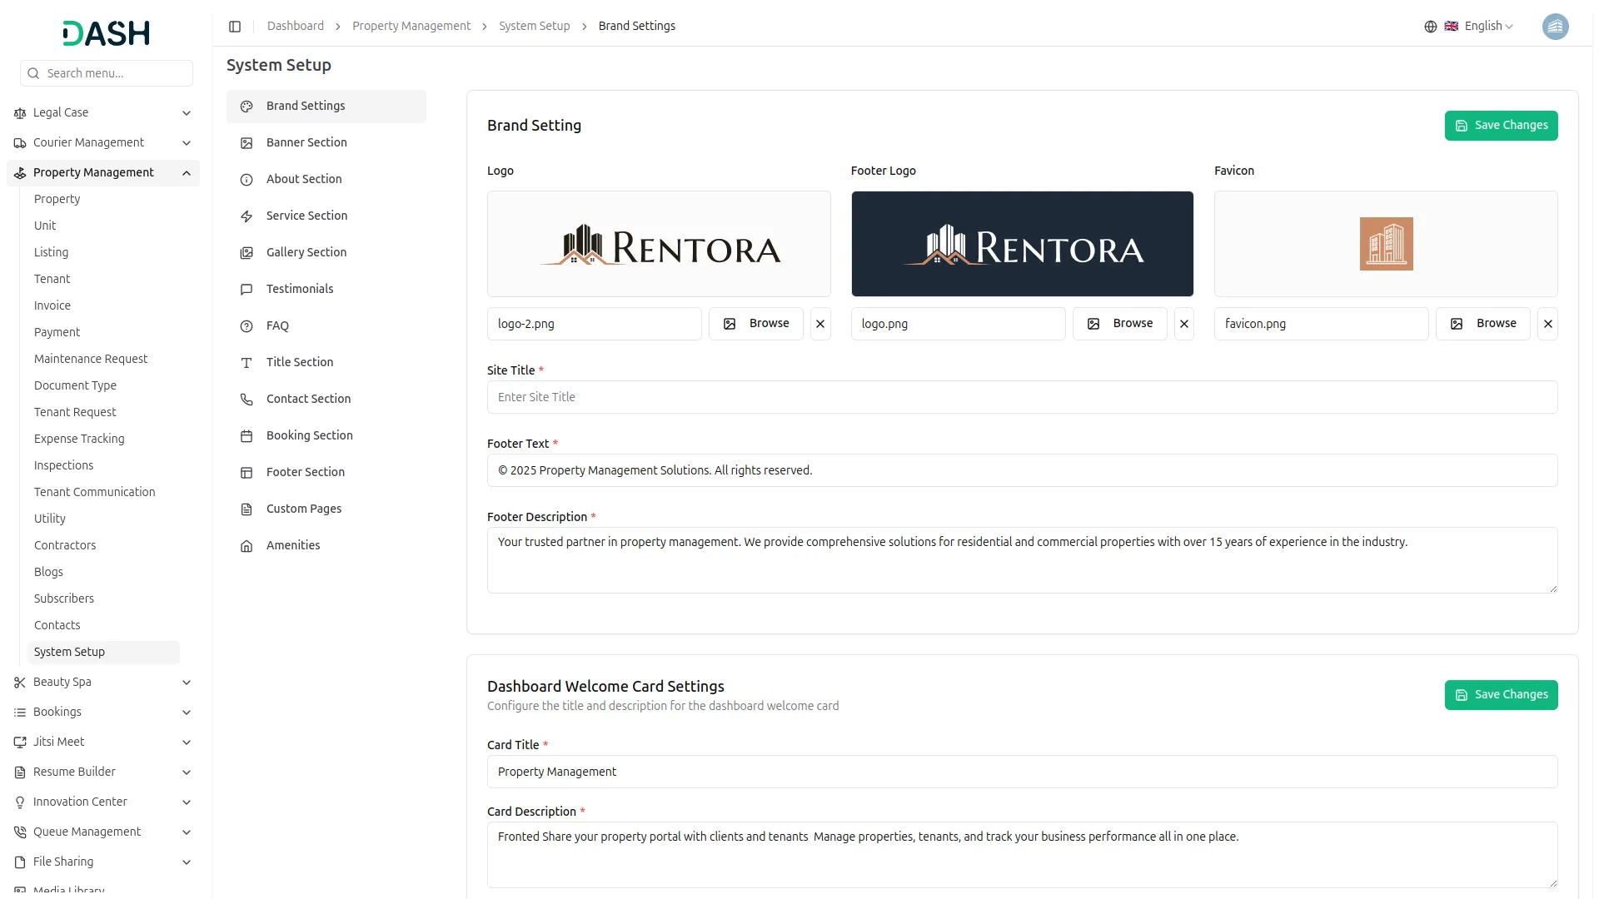The height and width of the screenshot is (899, 1599).
Task: Click the Save Changes button for Brand Setting
Action: (x=1501, y=125)
